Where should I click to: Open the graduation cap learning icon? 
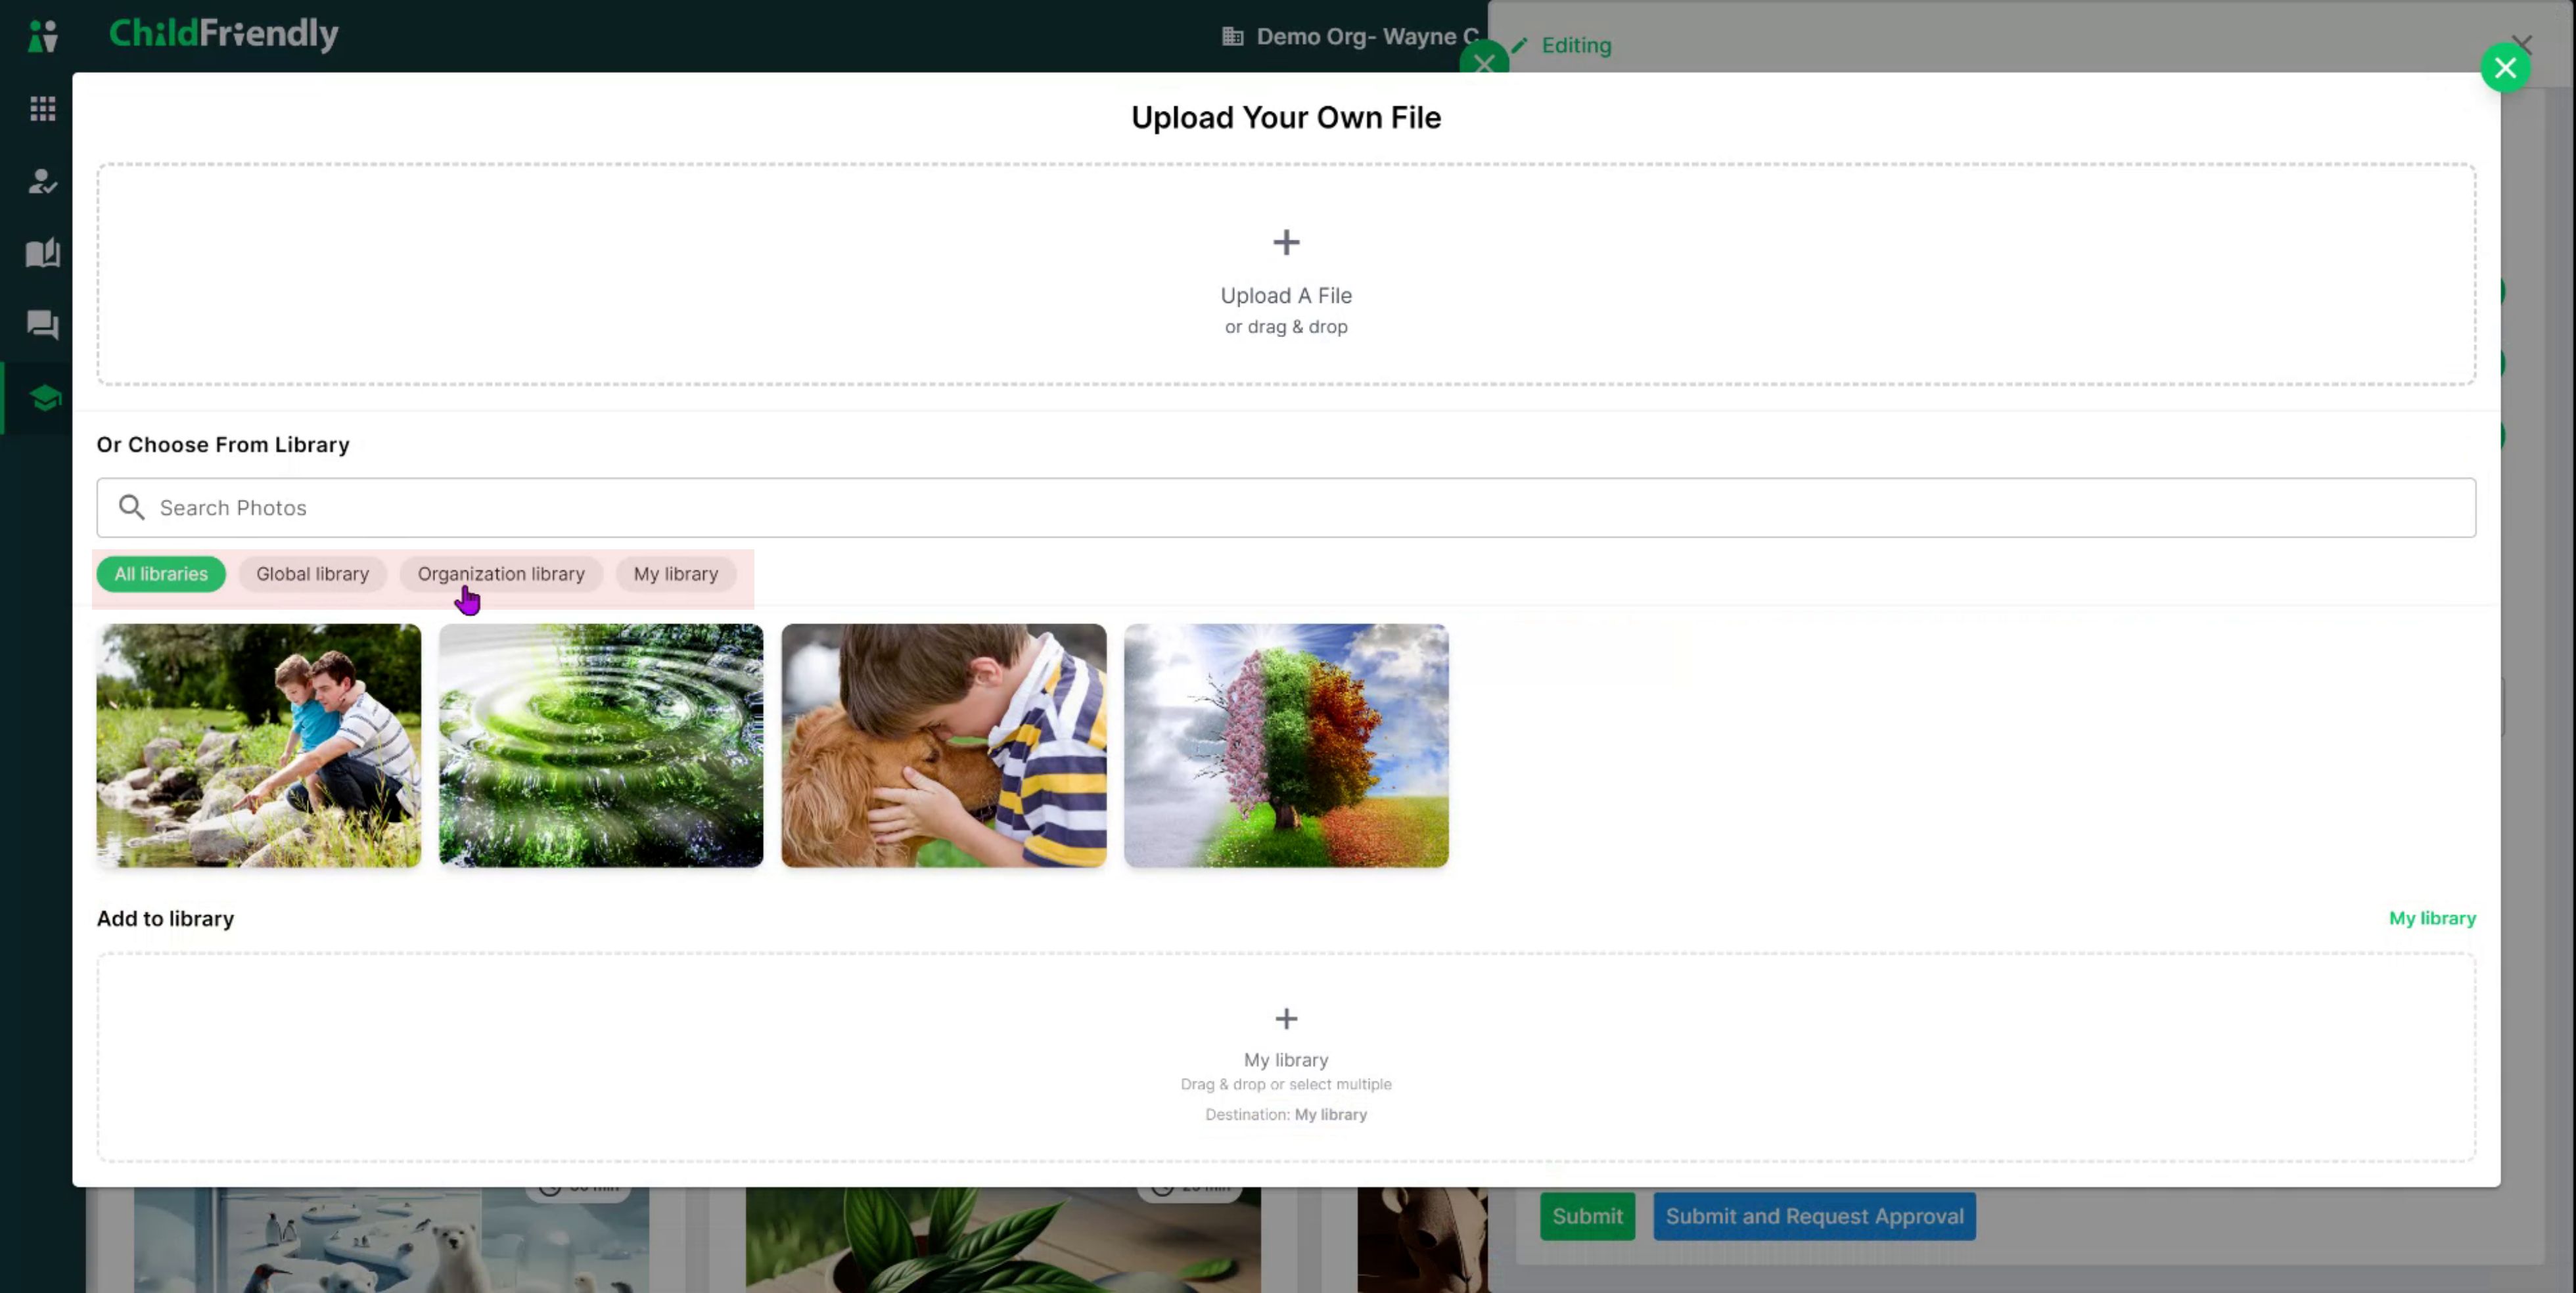[x=45, y=398]
